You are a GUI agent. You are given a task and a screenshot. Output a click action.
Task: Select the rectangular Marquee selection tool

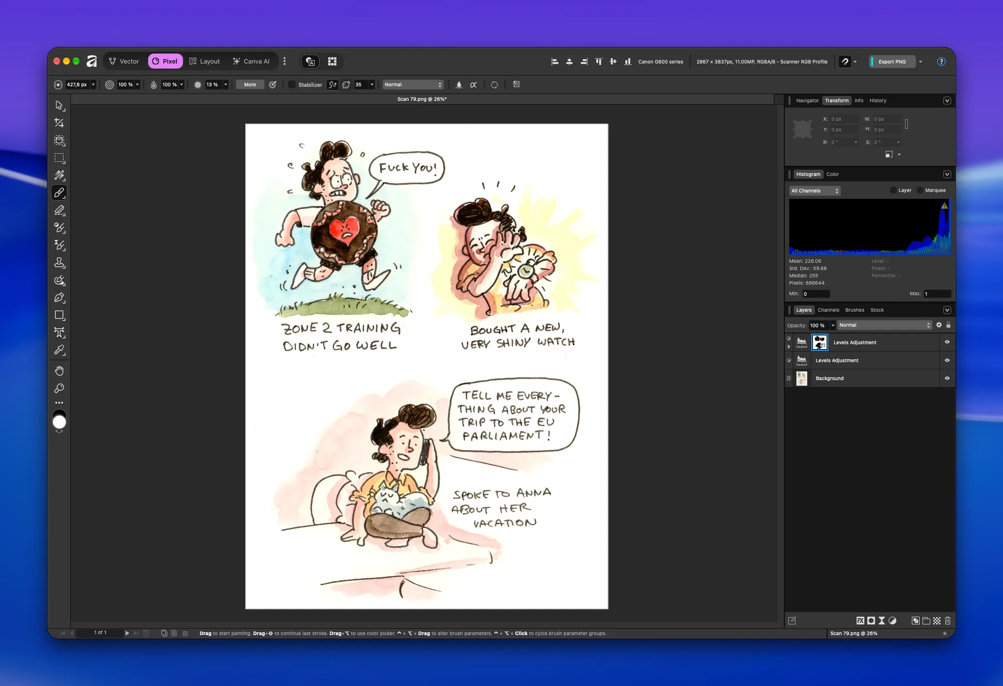[59, 158]
